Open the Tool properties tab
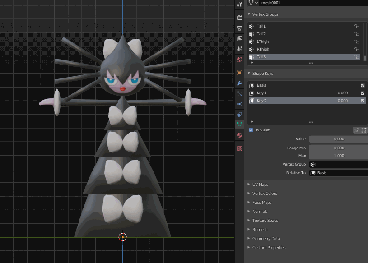Viewport: 368px width, 263px height. click(x=239, y=4)
